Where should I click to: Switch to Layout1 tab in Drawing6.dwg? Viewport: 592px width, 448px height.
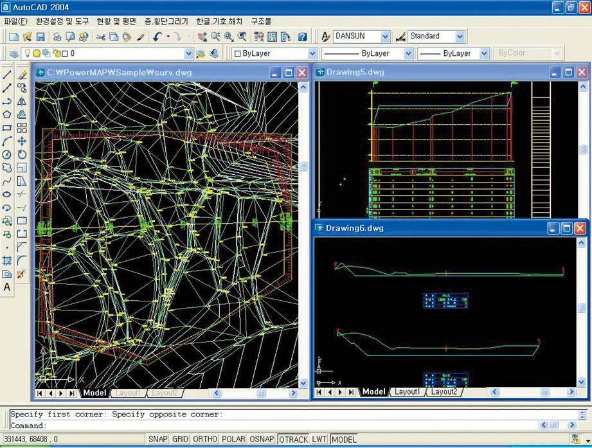click(x=407, y=391)
